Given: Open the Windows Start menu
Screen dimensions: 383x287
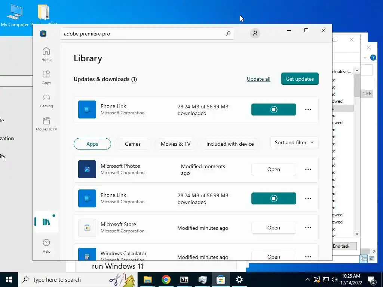Looking at the screenshot, I should 9,280.
